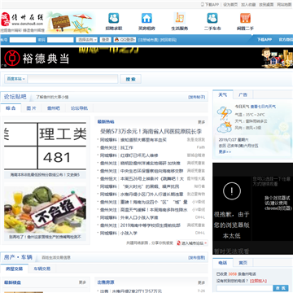The image size is (293, 293).
Task: Open the 百度本站 search scope dropdown
Action: pyautogui.click(x=16, y=79)
